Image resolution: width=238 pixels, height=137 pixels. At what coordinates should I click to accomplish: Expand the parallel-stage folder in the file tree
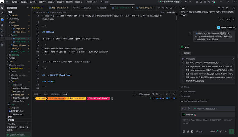click(17, 68)
